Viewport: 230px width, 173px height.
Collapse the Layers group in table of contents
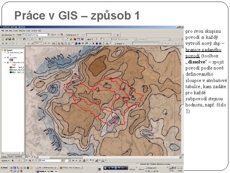(3, 50)
